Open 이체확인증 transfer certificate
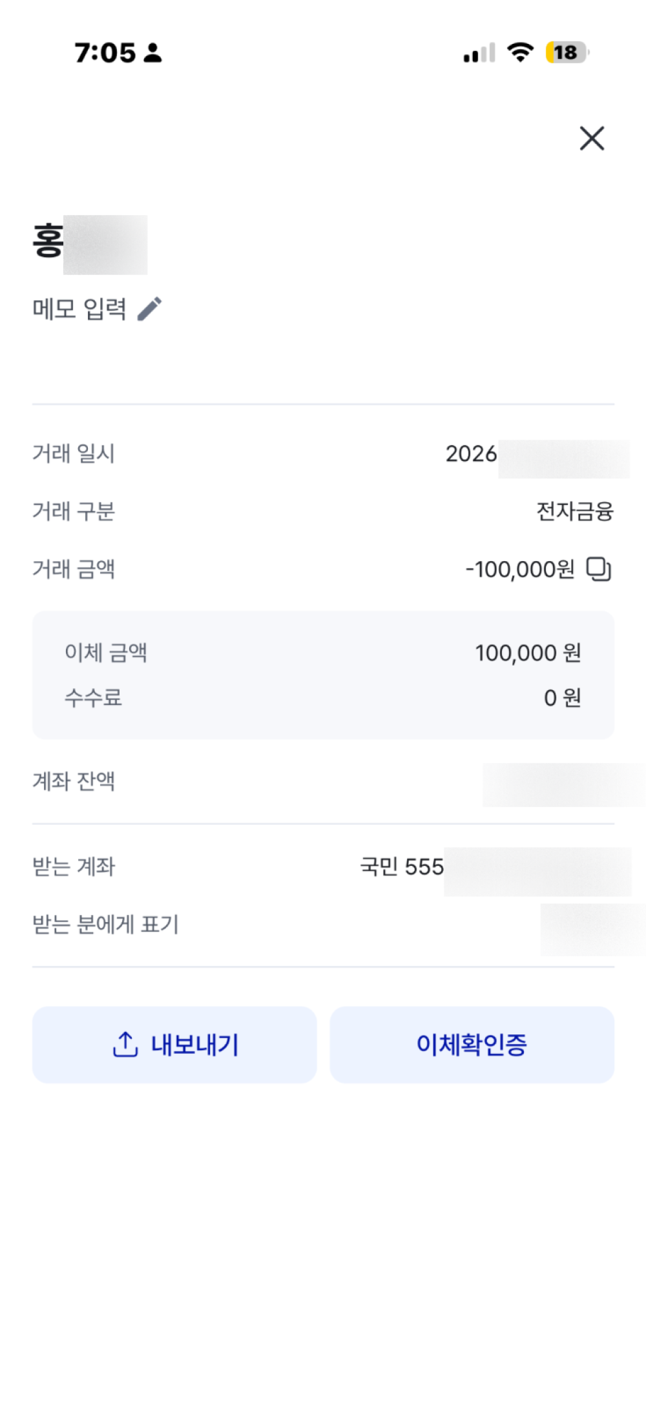 [x=472, y=1045]
